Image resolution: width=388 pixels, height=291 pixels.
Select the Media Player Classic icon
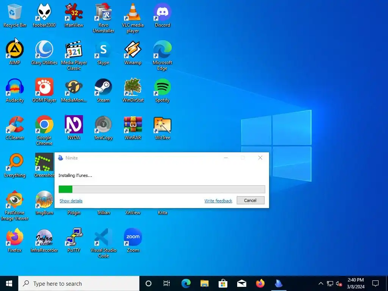[74, 56]
